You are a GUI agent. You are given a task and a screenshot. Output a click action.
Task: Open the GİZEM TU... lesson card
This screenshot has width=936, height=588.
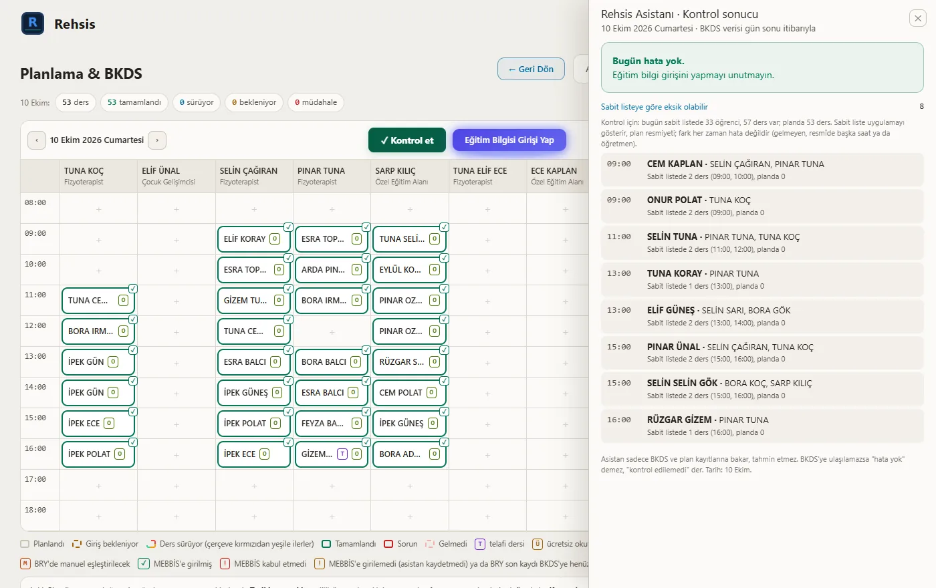click(x=254, y=301)
